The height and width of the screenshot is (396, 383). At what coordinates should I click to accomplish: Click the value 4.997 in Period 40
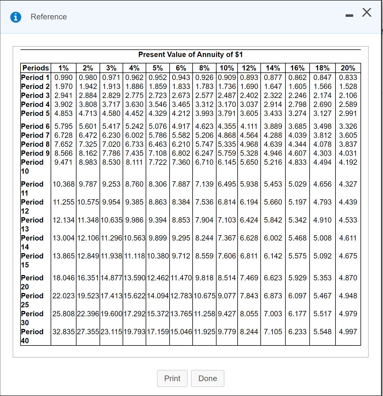click(x=348, y=332)
